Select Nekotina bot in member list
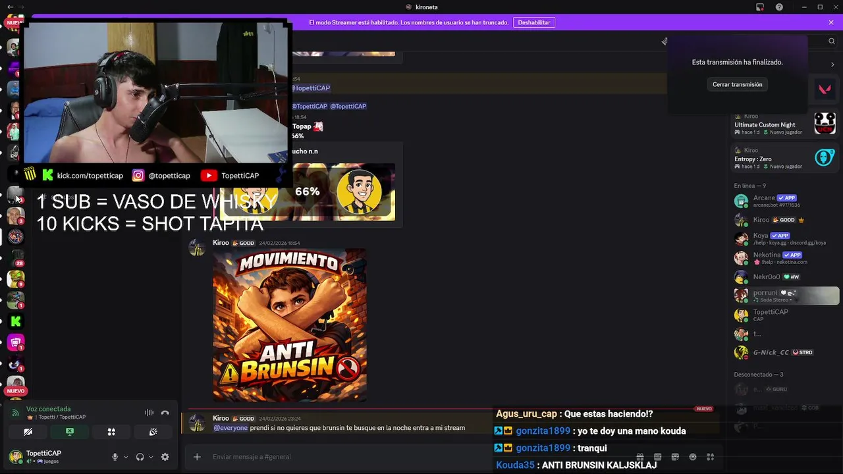Image resolution: width=843 pixels, height=474 pixels. tap(785, 257)
